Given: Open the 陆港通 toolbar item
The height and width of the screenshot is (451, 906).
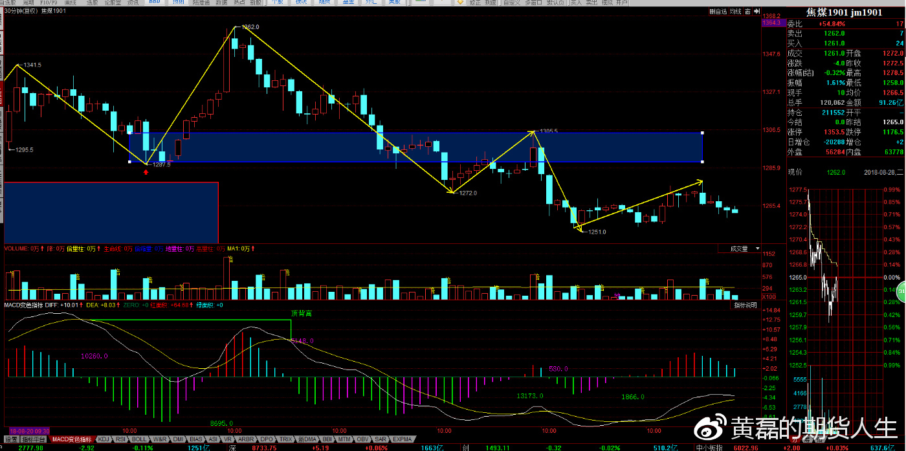Looking at the screenshot, I should coord(201,2).
